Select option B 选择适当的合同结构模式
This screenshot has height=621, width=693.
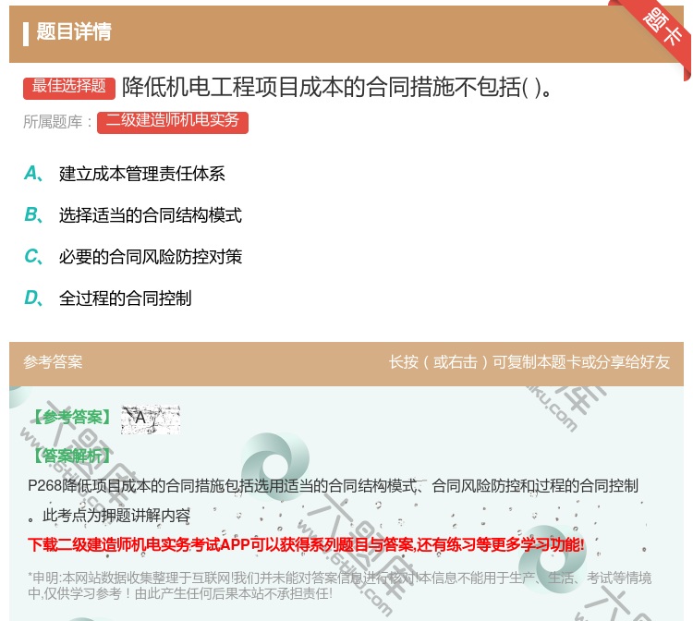[x=151, y=215]
